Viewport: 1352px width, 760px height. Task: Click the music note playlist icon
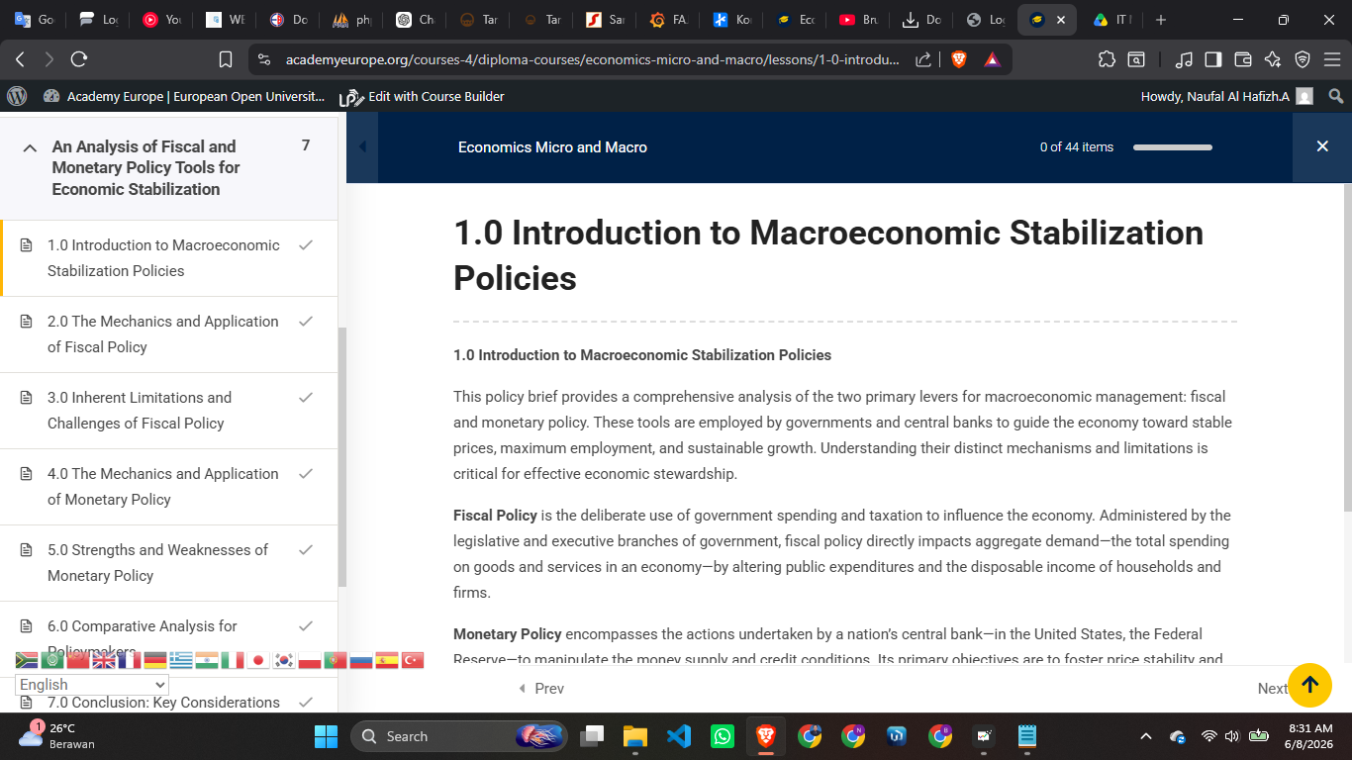coord(1184,59)
